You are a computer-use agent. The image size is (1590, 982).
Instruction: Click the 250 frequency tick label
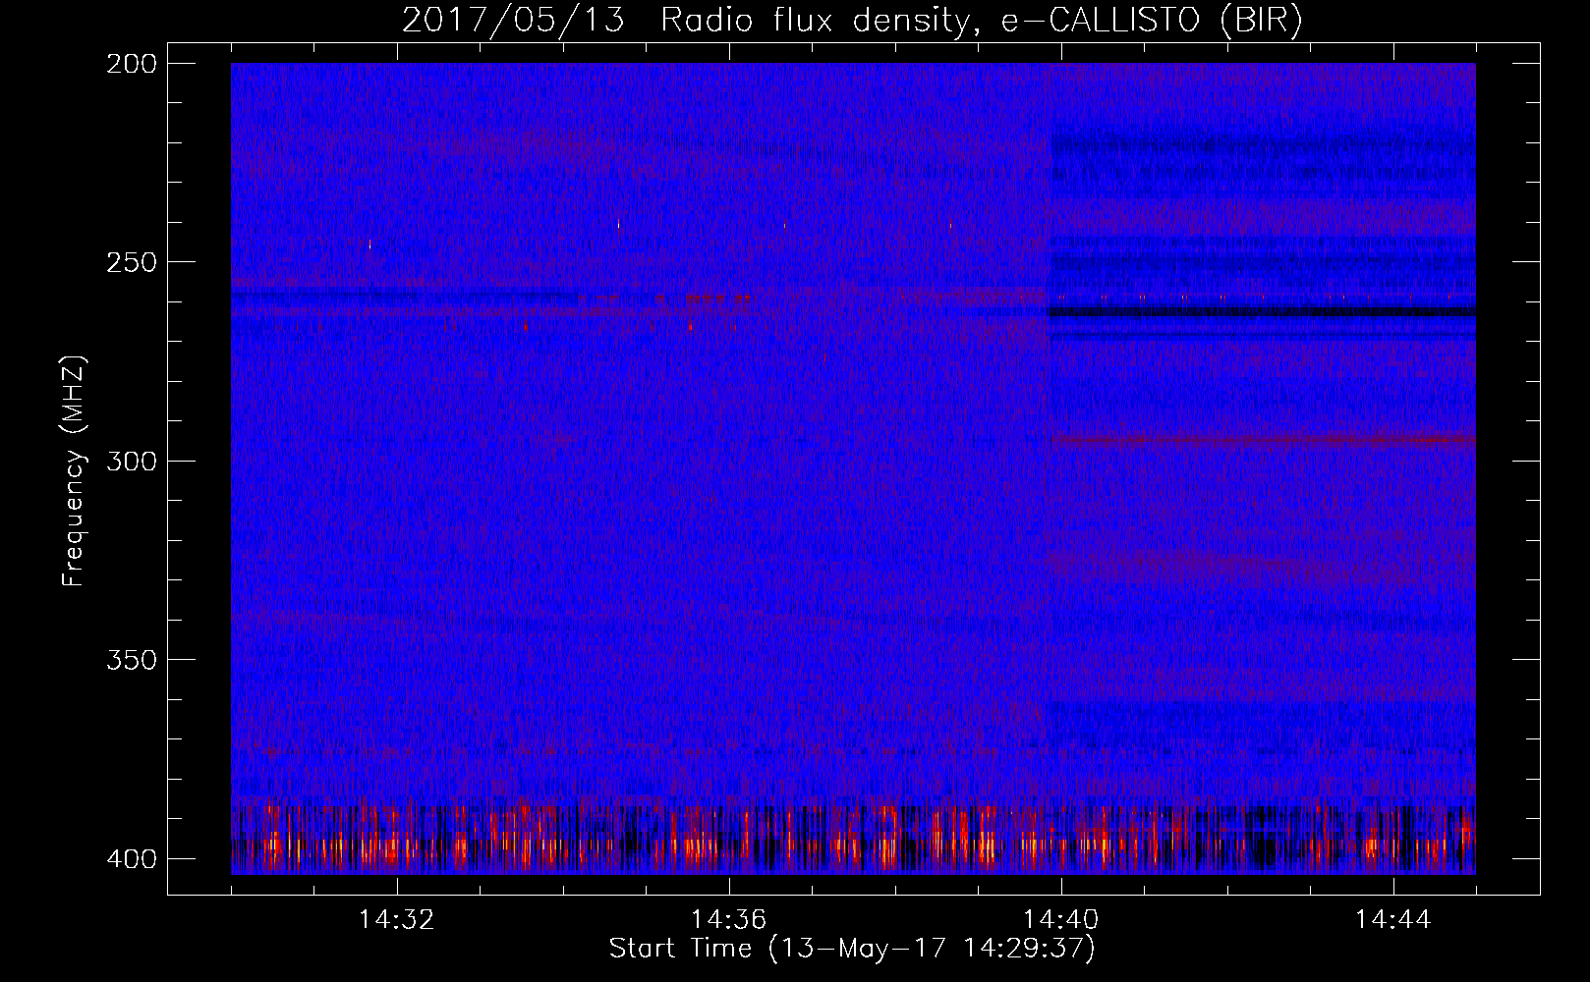click(131, 262)
